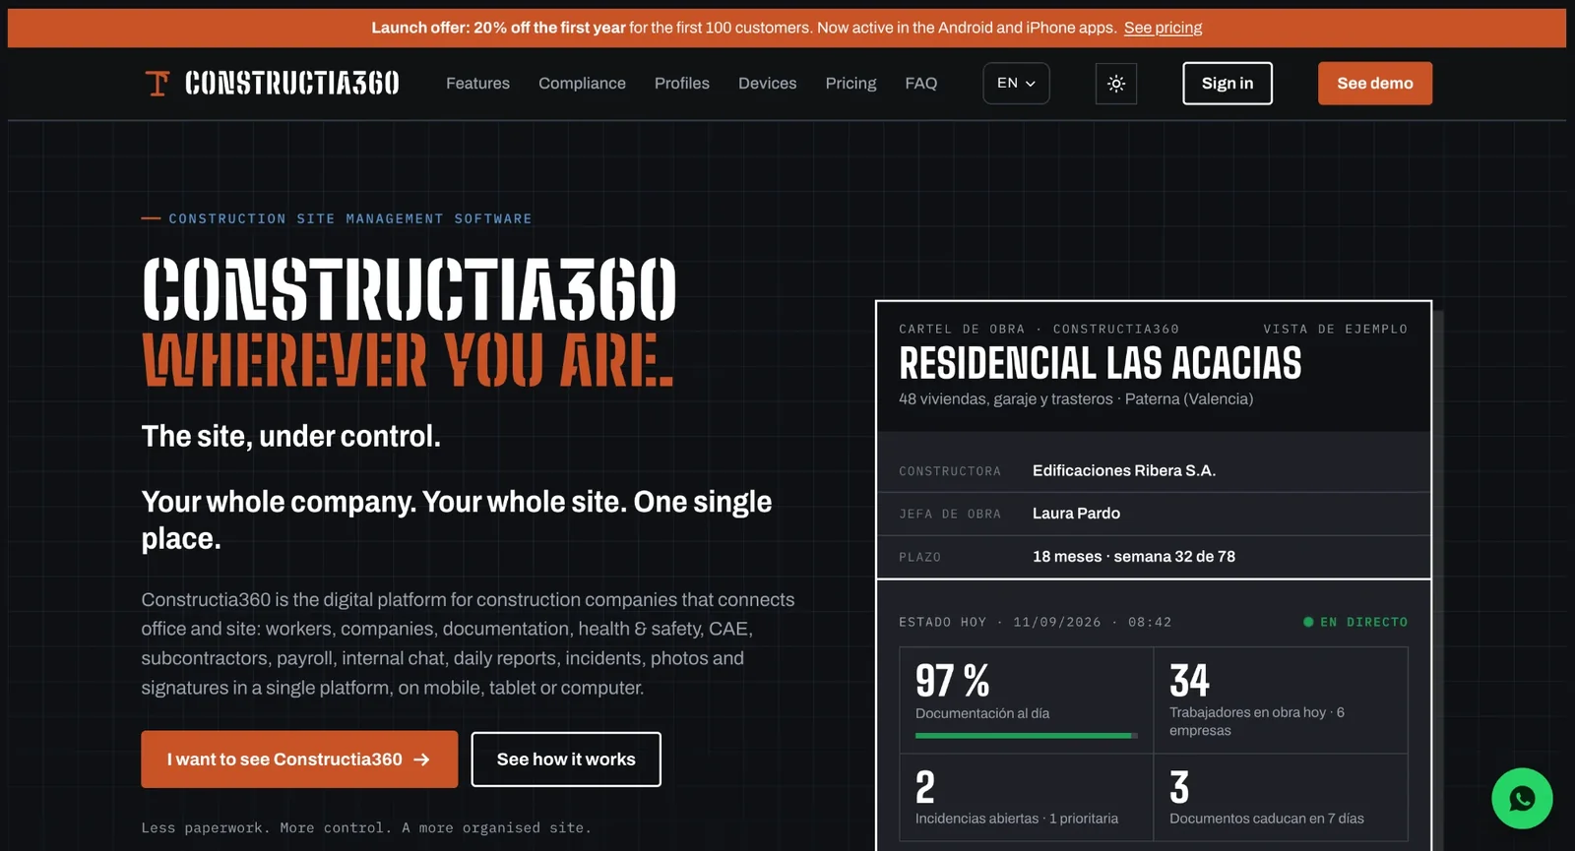Select the Edificaciones Ribera S.A. constructor value
This screenshot has width=1575, height=851.
click(1124, 470)
